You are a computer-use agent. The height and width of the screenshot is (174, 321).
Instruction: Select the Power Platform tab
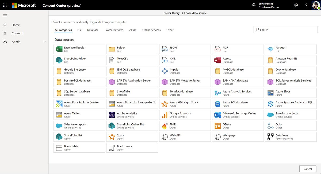pyautogui.click(x=114, y=30)
